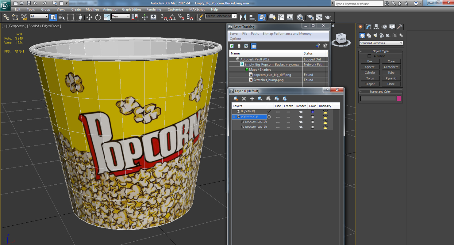Open the Render Setup icon
Image resolution: width=454 pixels, height=245 pixels.
[x=310, y=17]
